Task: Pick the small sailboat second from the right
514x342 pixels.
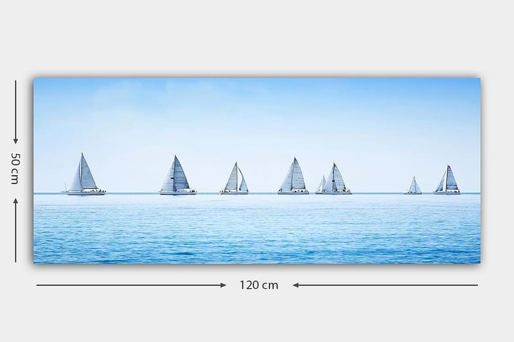Action: click(414, 186)
